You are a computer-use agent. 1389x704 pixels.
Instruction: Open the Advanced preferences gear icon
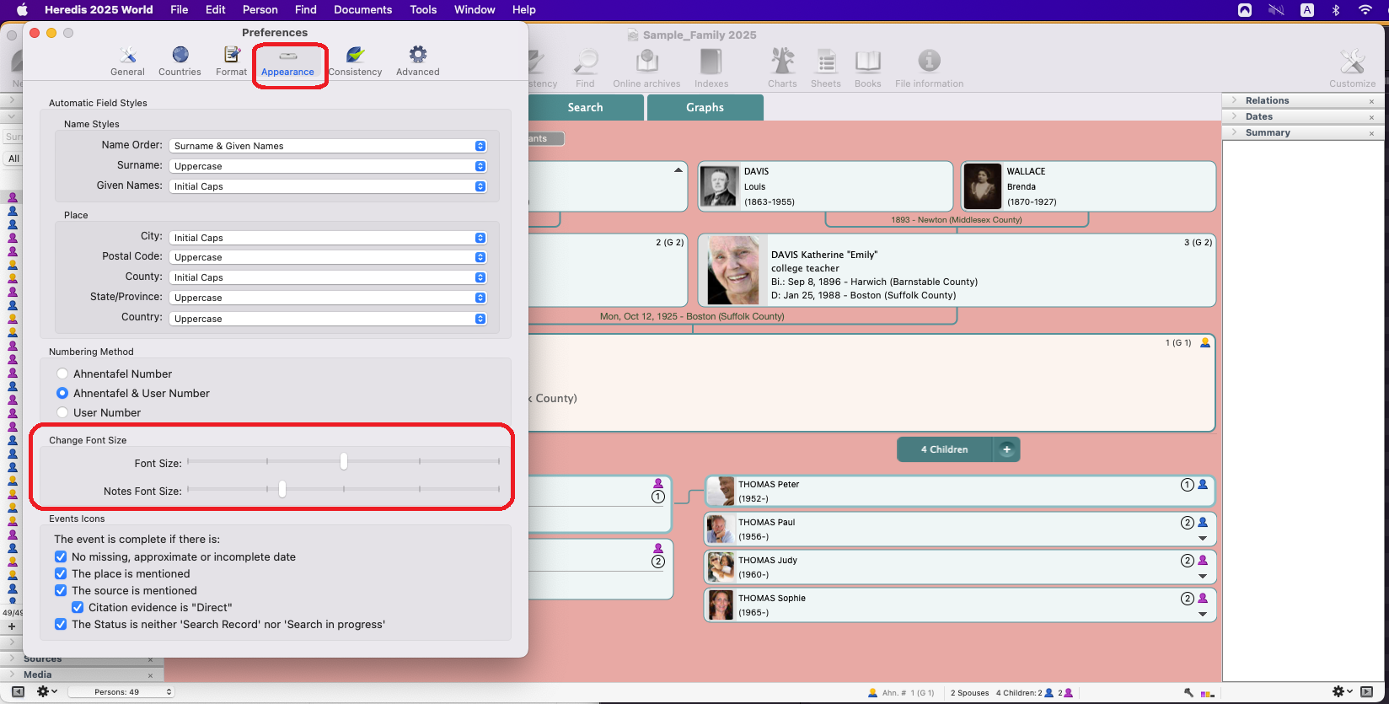417,62
